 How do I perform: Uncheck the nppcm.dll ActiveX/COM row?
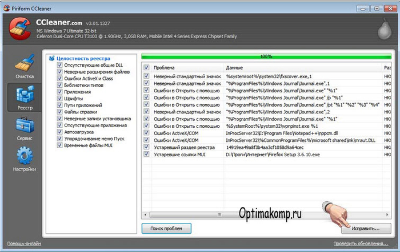(x=146, y=133)
